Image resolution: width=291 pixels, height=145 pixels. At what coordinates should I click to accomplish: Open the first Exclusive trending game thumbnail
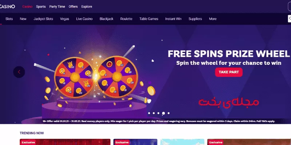(65, 142)
